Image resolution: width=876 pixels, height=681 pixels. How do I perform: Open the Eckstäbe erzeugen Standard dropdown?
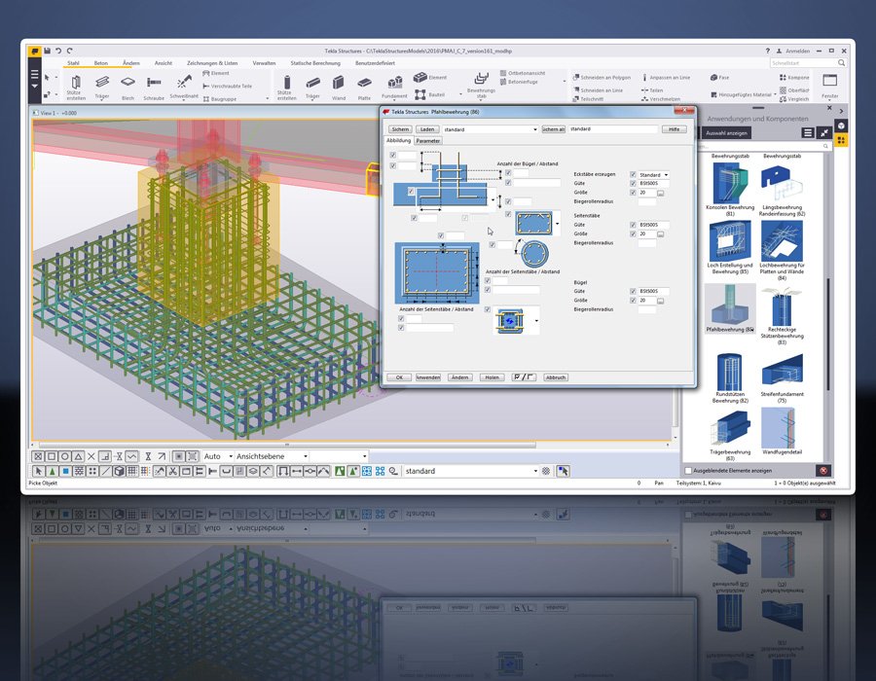click(666, 175)
